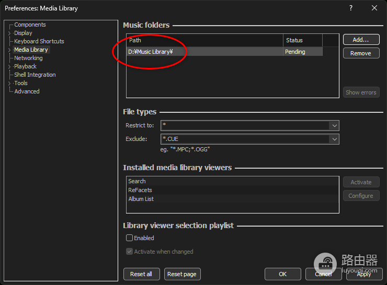Select Display in the preferences tree

pyautogui.click(x=23, y=33)
